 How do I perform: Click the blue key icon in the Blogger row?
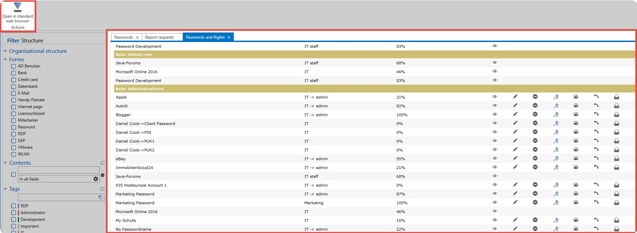click(x=556, y=114)
